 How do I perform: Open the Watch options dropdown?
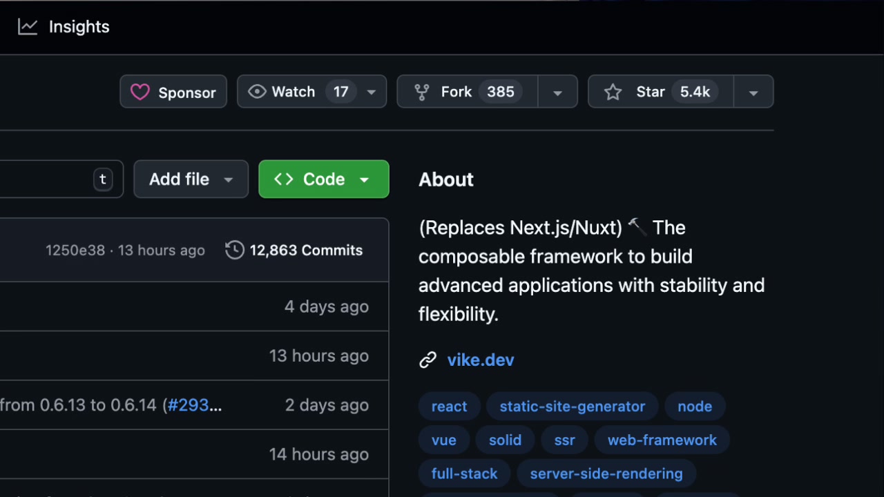pyautogui.click(x=371, y=91)
